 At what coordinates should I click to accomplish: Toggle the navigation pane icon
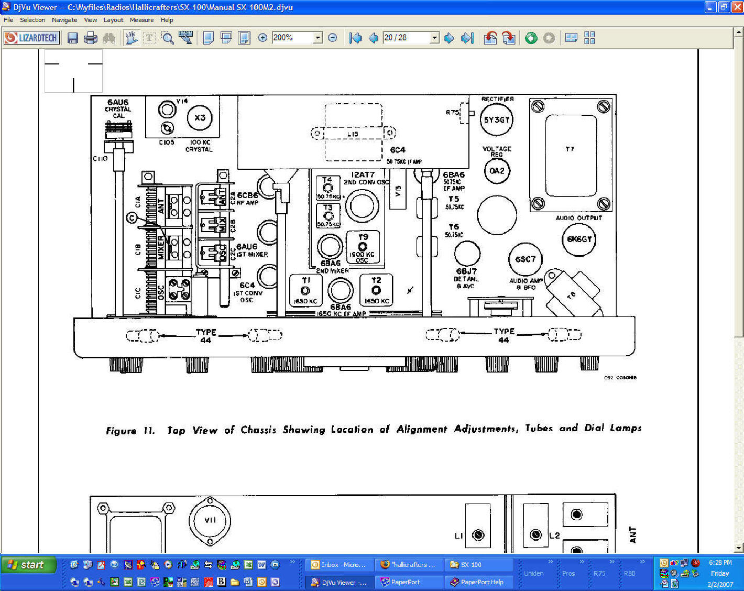tap(572, 38)
